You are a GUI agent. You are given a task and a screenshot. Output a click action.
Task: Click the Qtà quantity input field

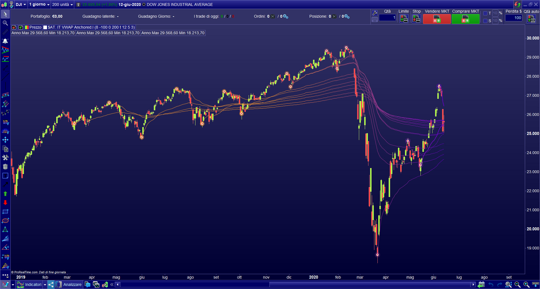tap(388, 17)
